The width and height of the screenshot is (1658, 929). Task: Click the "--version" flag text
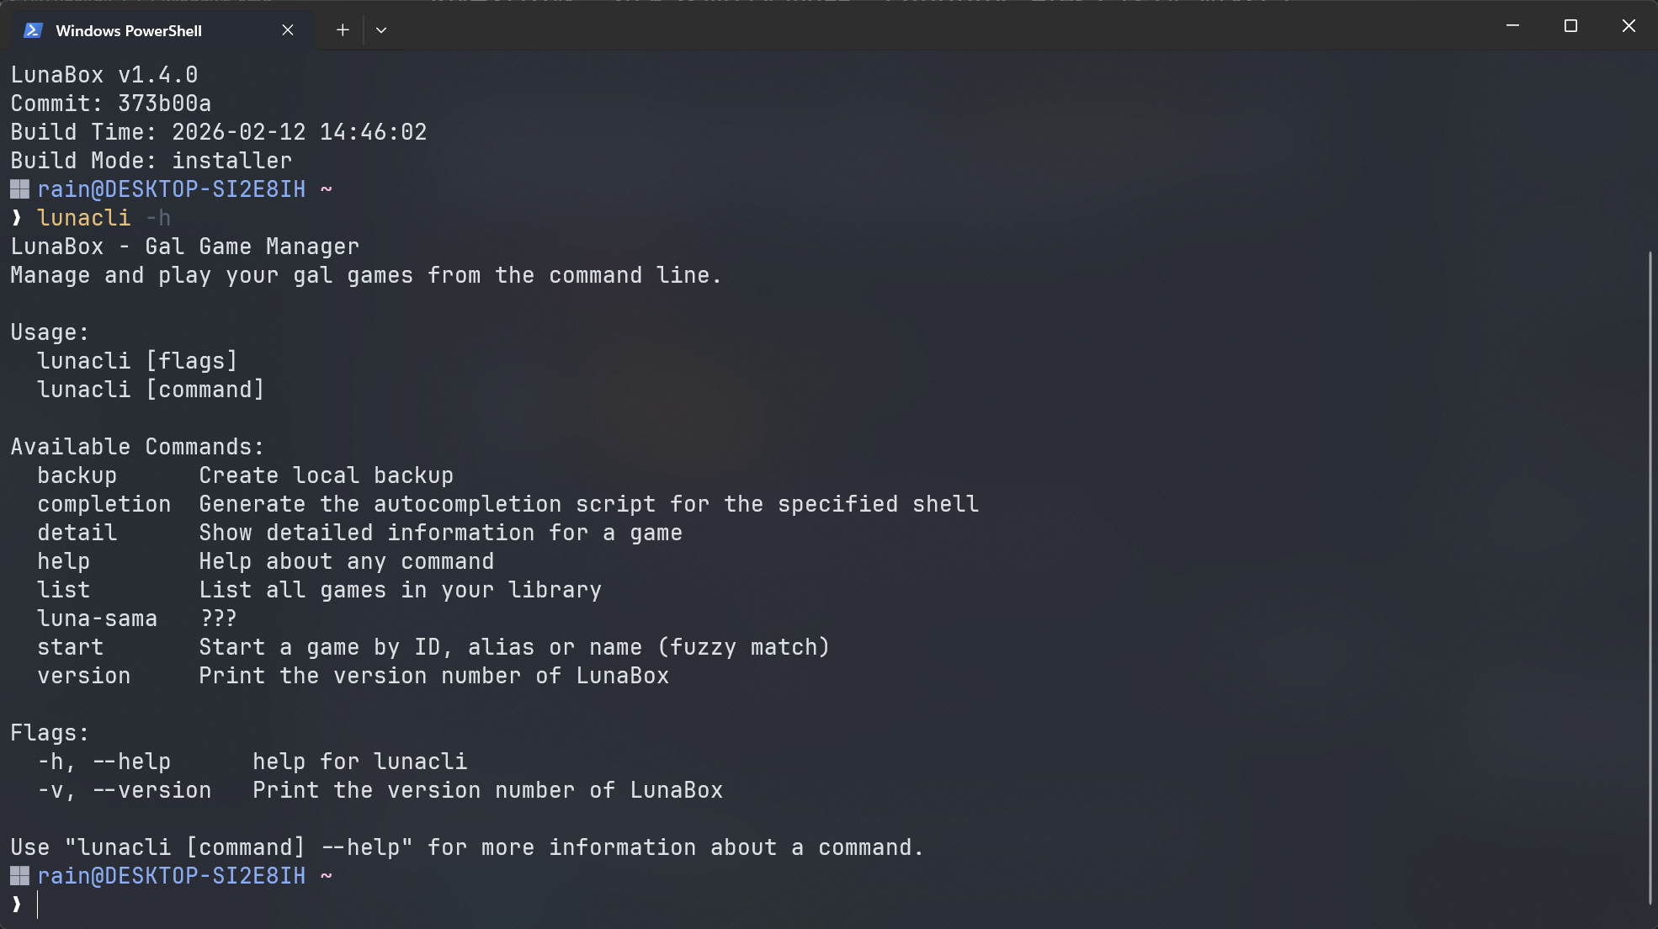point(151,790)
